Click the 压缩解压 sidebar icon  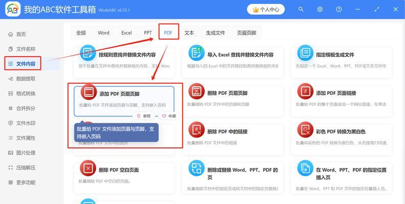(x=11, y=168)
